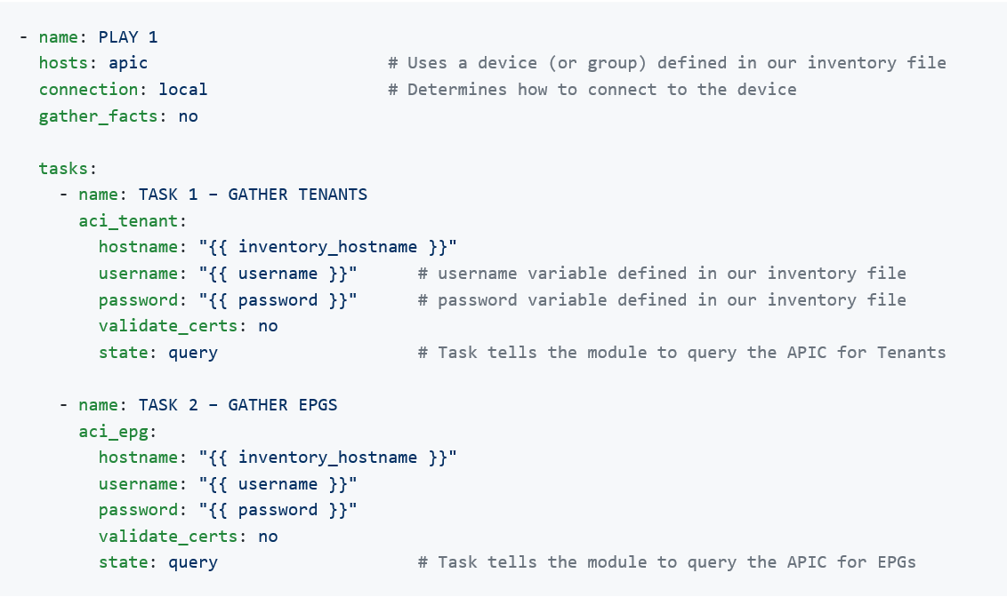Image resolution: width=1007 pixels, height=597 pixels.
Task: Click the password variable in Task 2
Action: click(x=278, y=511)
